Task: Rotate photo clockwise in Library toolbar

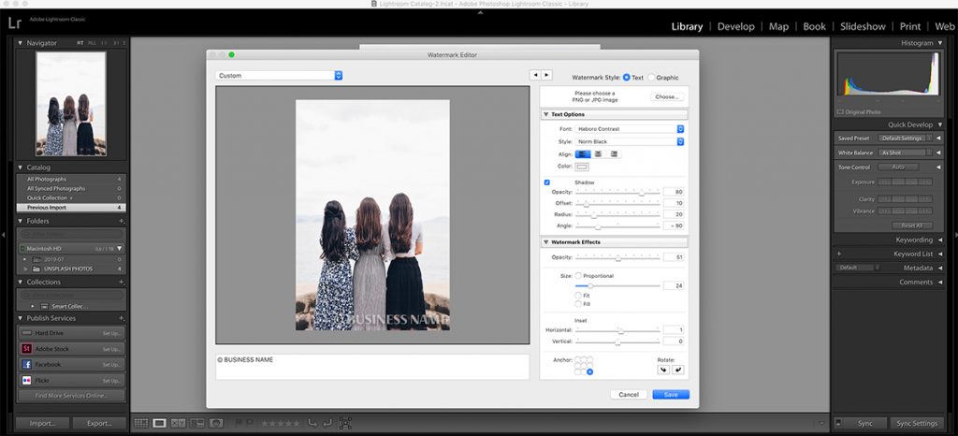Action: pyautogui.click(x=327, y=423)
